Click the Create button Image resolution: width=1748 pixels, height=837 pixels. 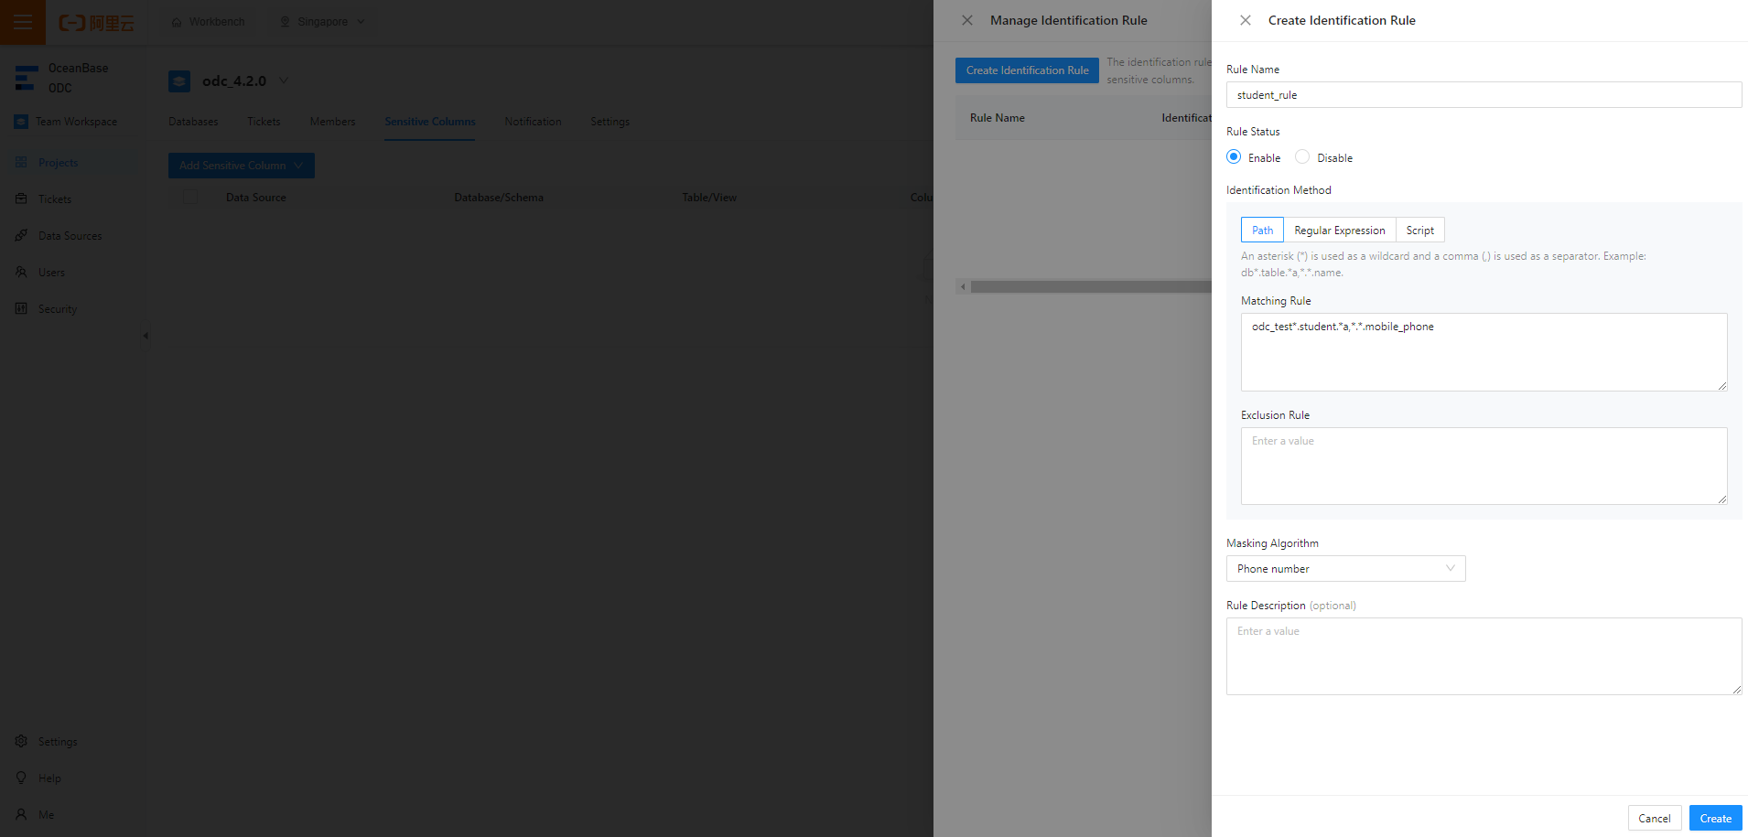tap(1715, 819)
